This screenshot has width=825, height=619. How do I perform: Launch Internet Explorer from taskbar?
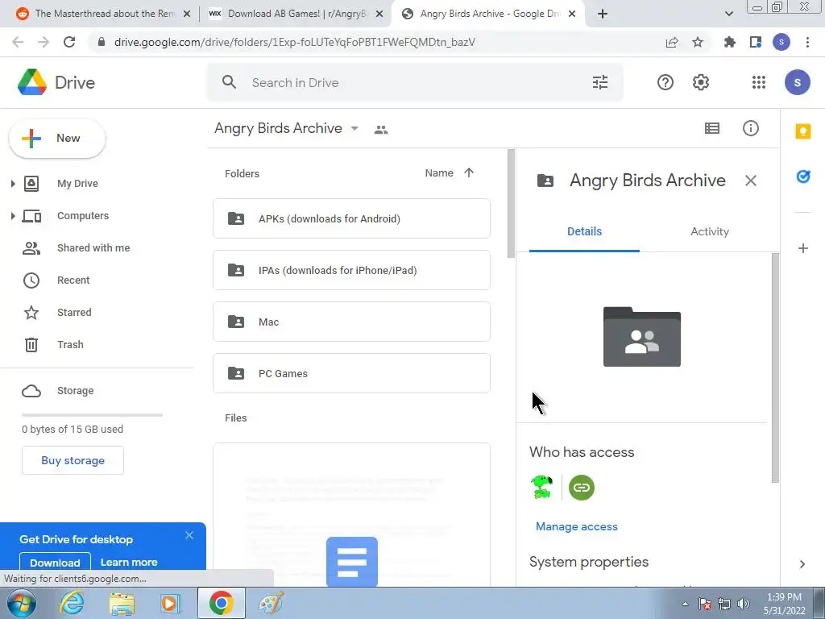coord(72,603)
